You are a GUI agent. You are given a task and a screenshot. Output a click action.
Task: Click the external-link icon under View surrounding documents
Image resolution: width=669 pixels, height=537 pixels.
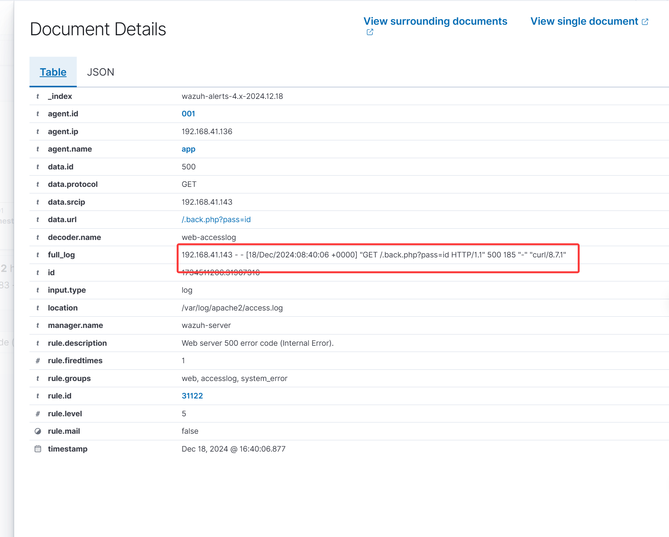click(370, 32)
